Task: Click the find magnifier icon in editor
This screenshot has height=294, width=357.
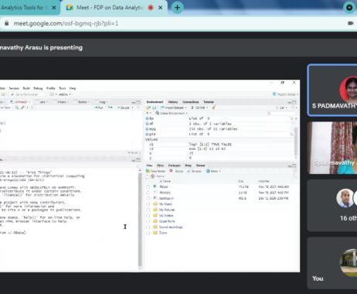Action: click(x=16, y=108)
